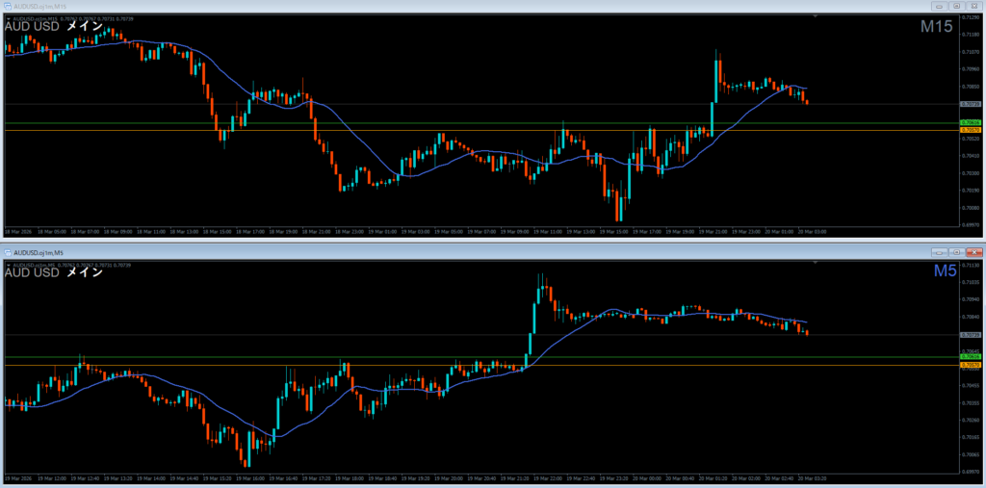This screenshot has width=986, height=488.
Task: Click the 18 Mar 2026 date on M15 time axis
Action: tap(17, 231)
